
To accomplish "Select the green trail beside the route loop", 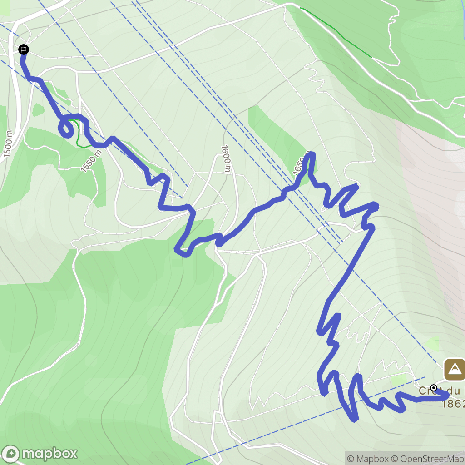I will pyautogui.click(x=79, y=134).
